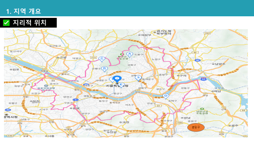Click the 강북구 district label
The width and height of the screenshot is (254, 143).
[132, 65]
